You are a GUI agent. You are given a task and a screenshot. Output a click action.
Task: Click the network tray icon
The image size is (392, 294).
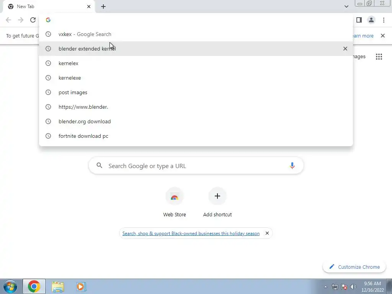click(335, 287)
